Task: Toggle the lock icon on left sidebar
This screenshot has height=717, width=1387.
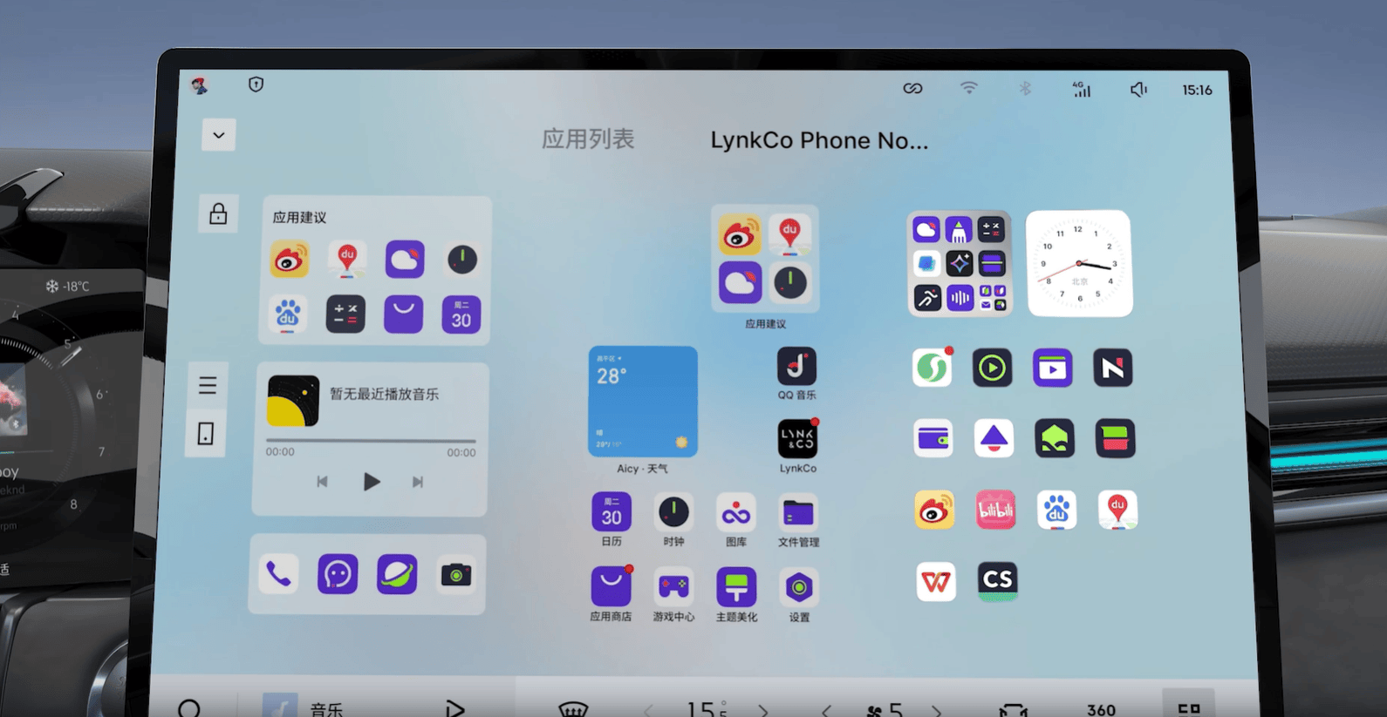Action: [x=218, y=214]
